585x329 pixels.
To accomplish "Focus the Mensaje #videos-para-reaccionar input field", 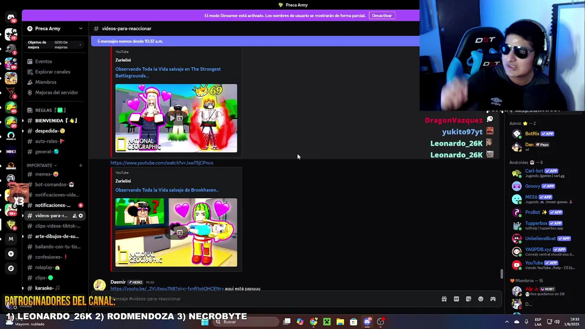I will pyautogui.click(x=270, y=299).
